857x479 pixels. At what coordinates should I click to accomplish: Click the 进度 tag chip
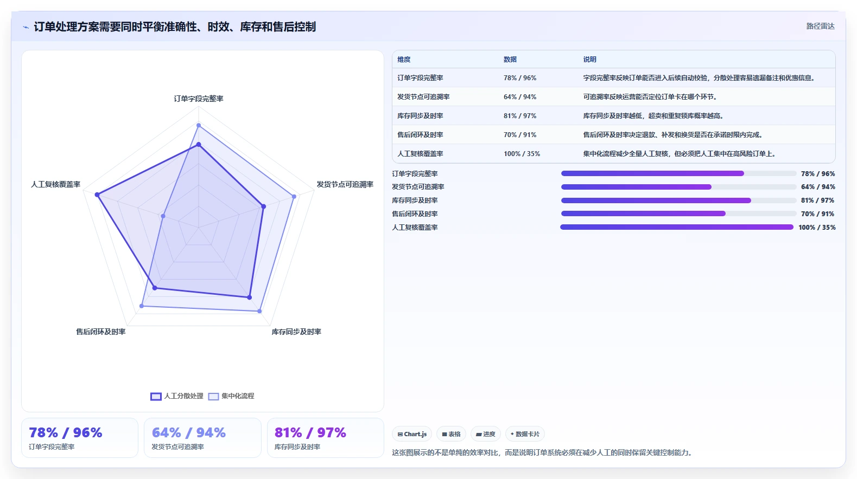(485, 434)
